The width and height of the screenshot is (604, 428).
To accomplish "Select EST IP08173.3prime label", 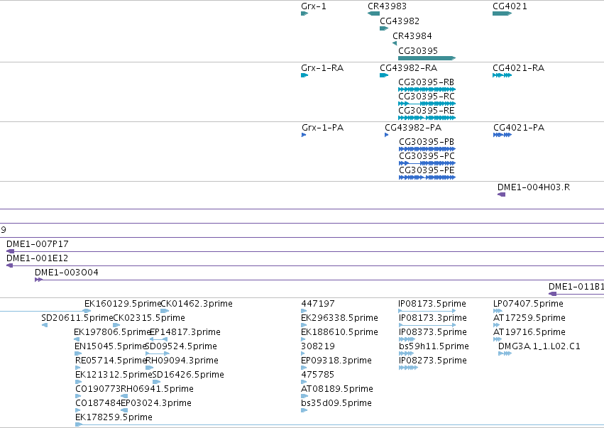I will [x=432, y=318].
